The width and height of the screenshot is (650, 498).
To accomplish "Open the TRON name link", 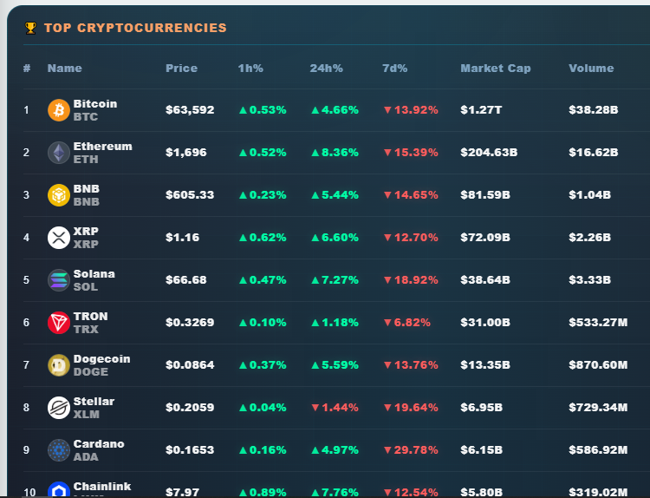I will point(90,316).
